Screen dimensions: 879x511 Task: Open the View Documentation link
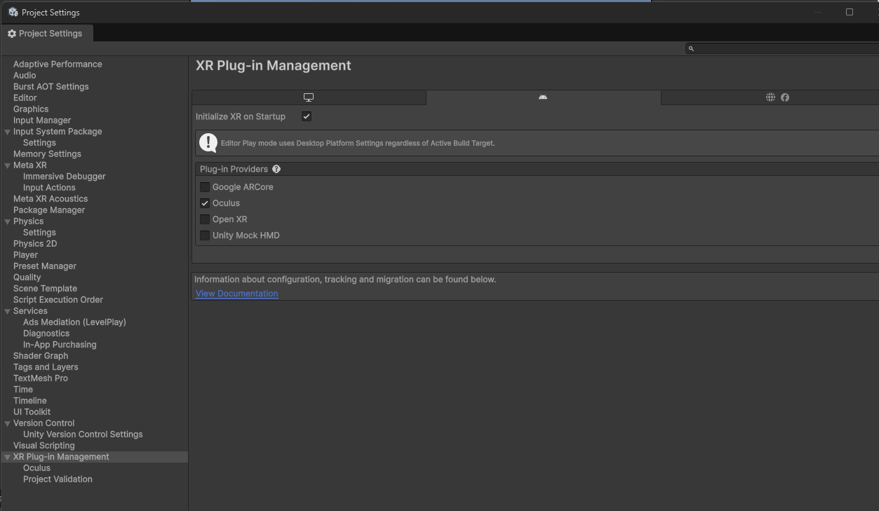[x=236, y=293]
